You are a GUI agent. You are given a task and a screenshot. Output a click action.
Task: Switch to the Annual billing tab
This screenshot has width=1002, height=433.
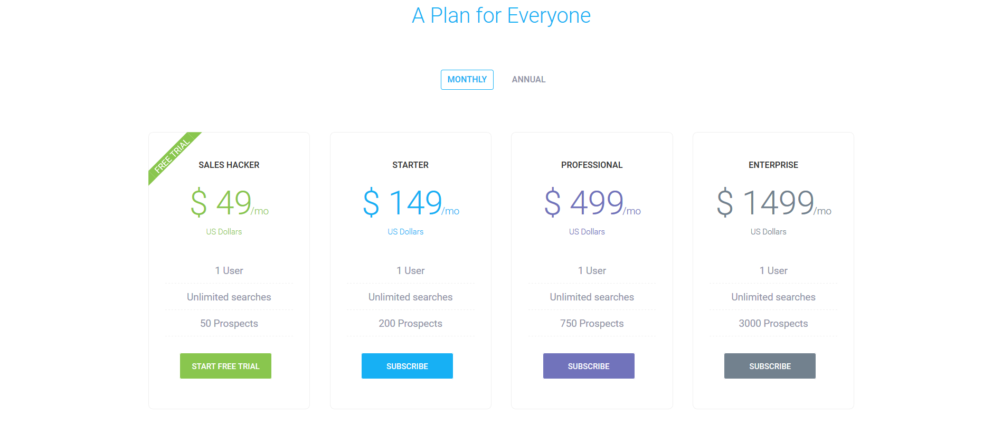(528, 80)
